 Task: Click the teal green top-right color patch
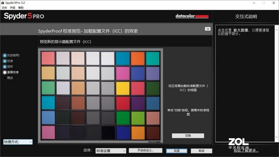pyautogui.click(x=153, y=58)
